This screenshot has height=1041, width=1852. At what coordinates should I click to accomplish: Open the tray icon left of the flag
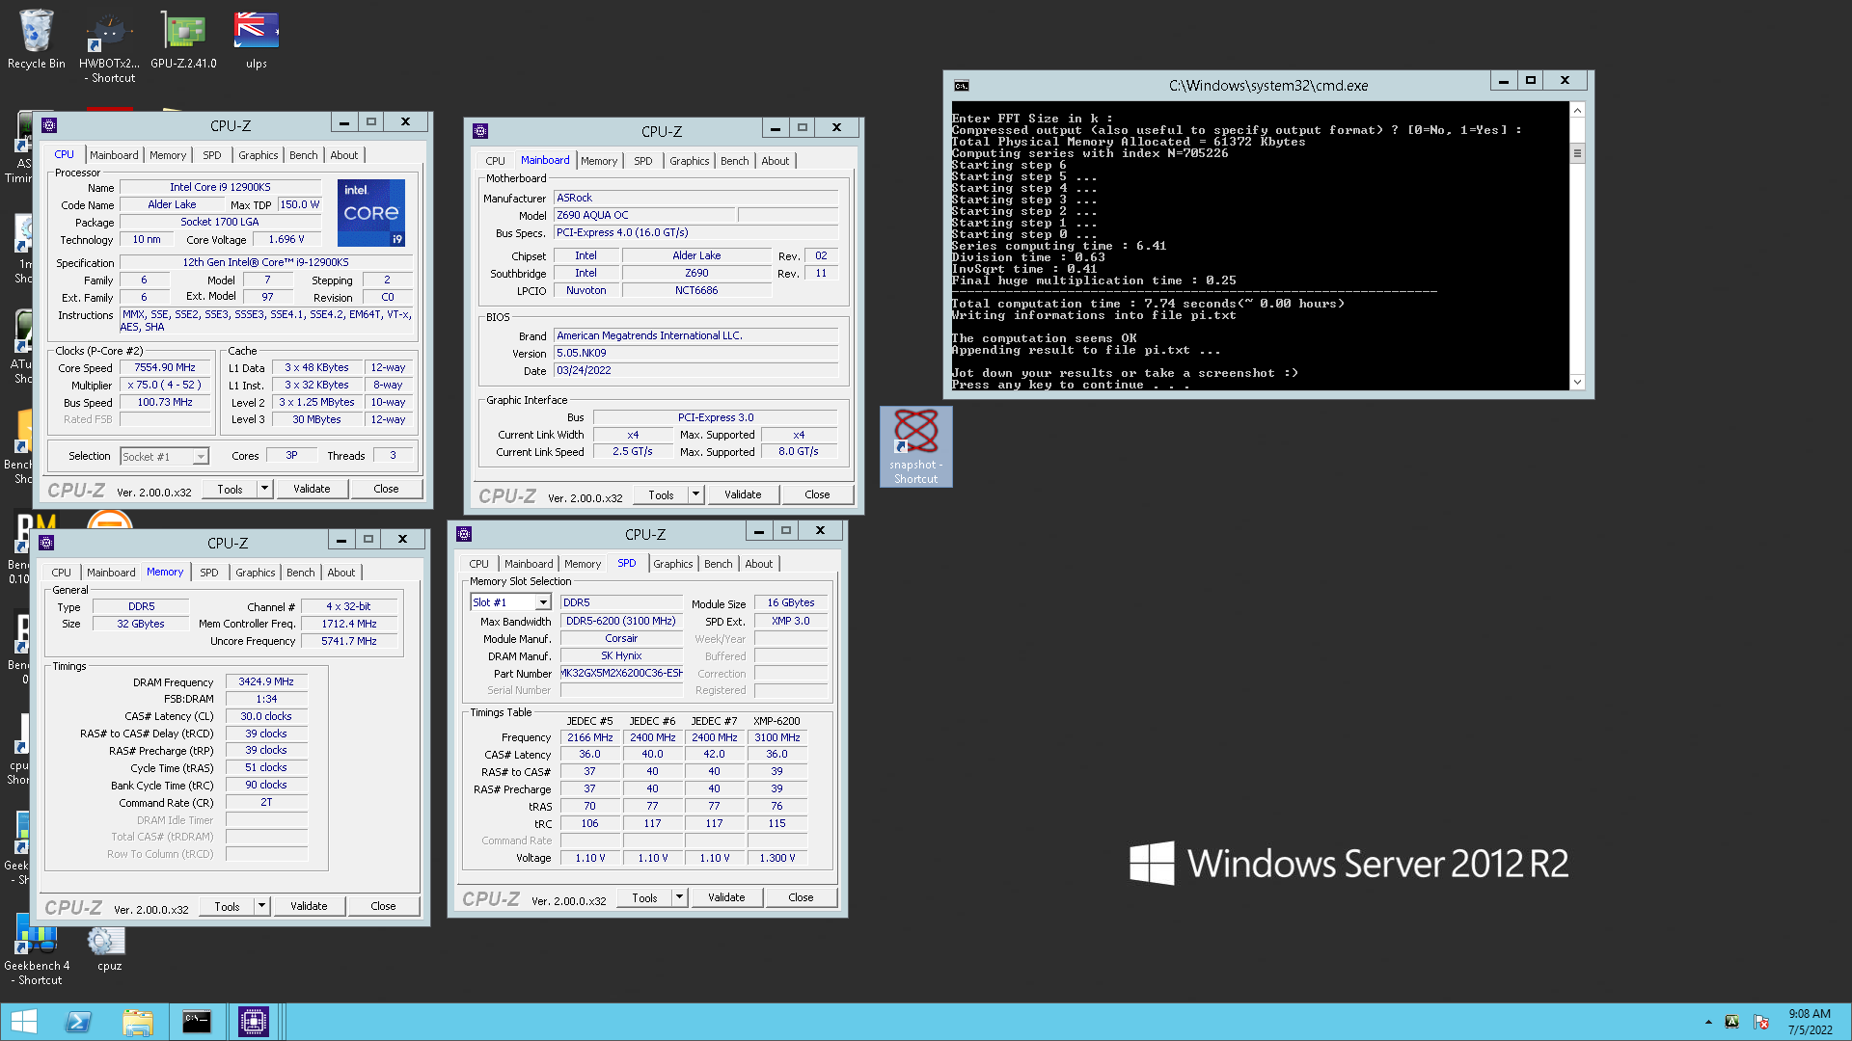1732,1022
